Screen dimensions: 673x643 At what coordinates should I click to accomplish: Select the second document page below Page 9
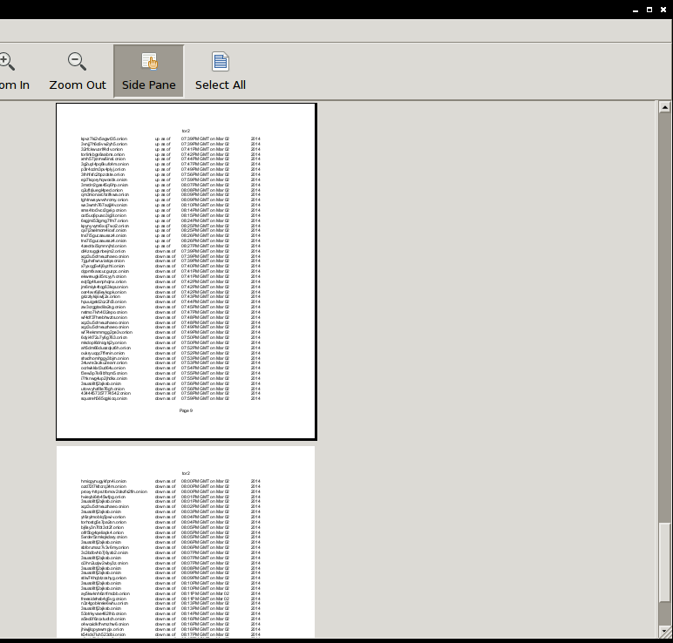(186, 542)
